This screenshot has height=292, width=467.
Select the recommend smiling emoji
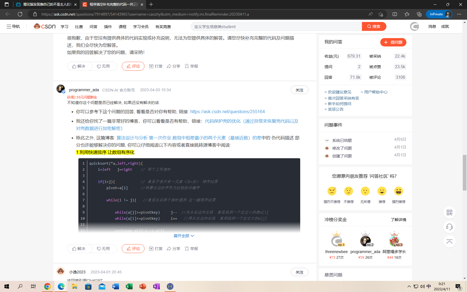[382, 191]
